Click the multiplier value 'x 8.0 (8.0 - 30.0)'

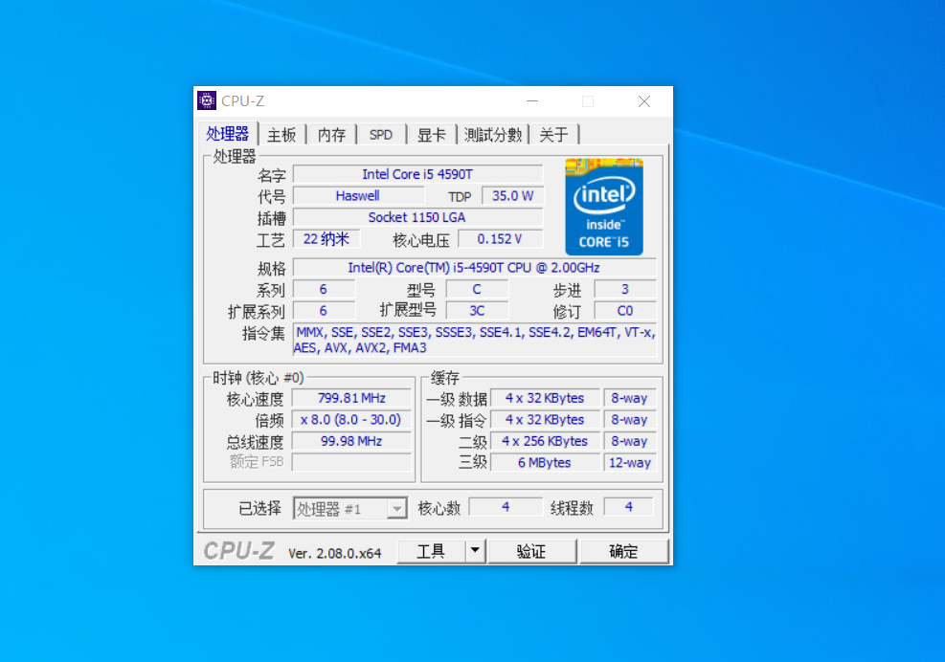point(352,420)
